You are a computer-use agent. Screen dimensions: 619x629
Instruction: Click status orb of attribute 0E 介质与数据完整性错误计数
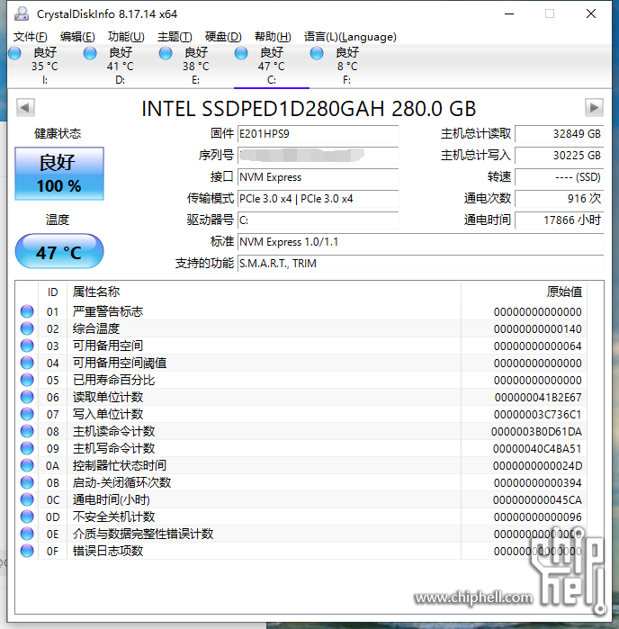click(27, 534)
